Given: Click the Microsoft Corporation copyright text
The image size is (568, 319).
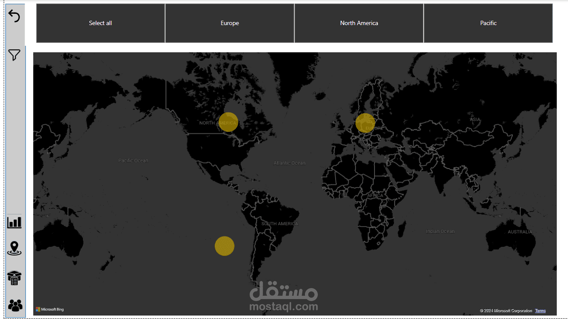Looking at the screenshot, I should coord(506,311).
